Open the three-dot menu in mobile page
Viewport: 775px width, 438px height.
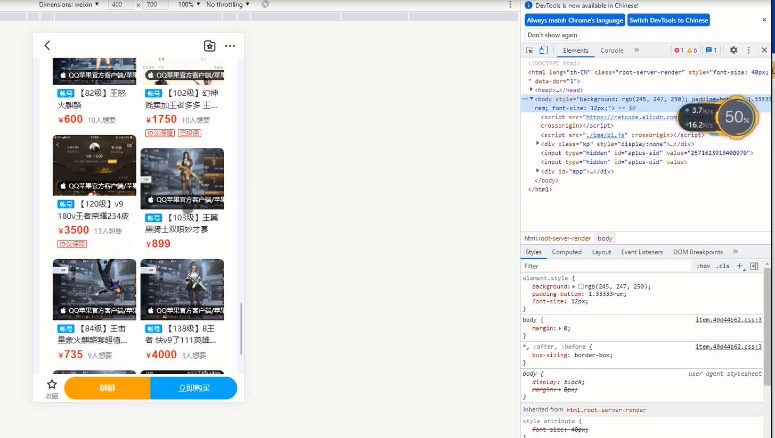pos(230,46)
